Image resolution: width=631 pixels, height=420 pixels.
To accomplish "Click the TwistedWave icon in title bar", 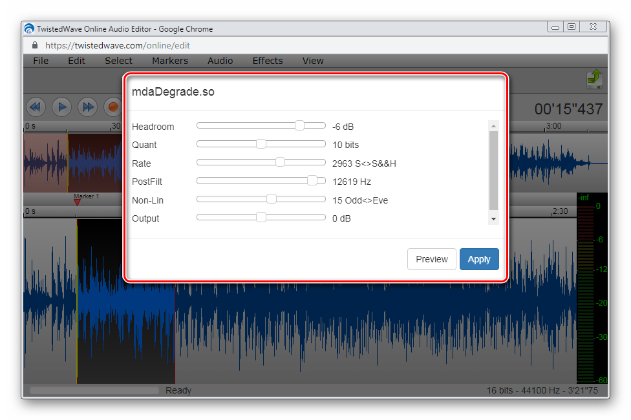I will coord(29,29).
